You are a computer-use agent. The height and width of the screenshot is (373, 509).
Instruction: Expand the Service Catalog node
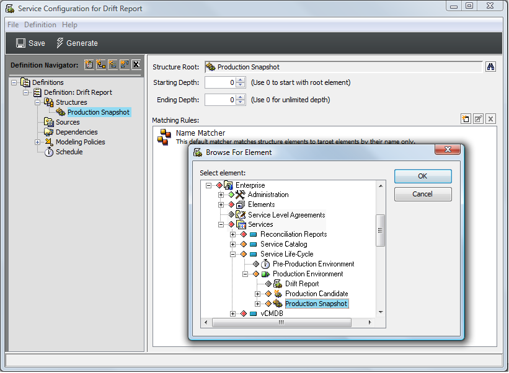tap(232, 244)
